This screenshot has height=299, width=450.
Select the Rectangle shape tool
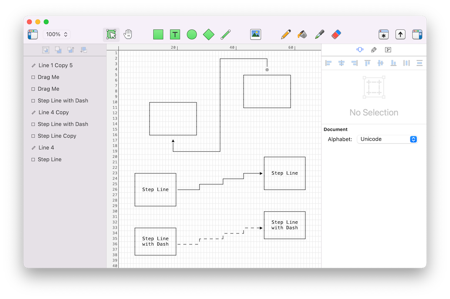(158, 34)
